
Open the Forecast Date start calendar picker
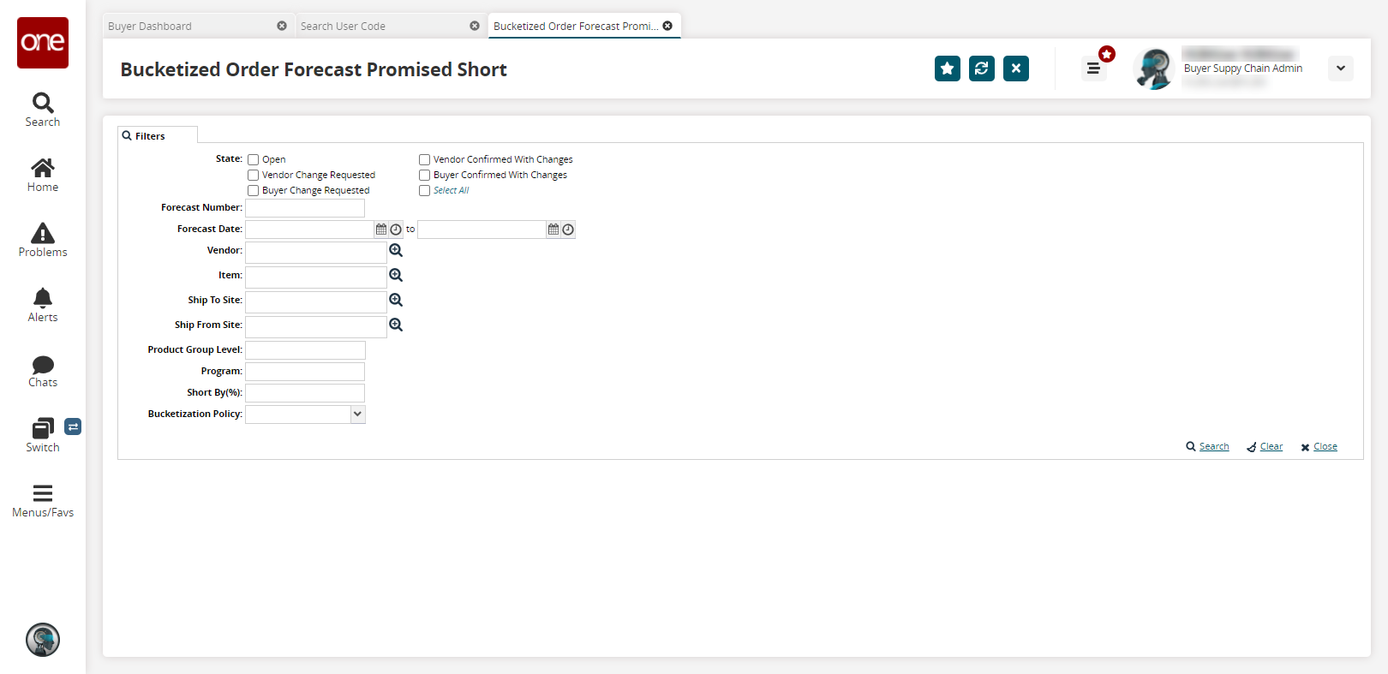(x=381, y=230)
